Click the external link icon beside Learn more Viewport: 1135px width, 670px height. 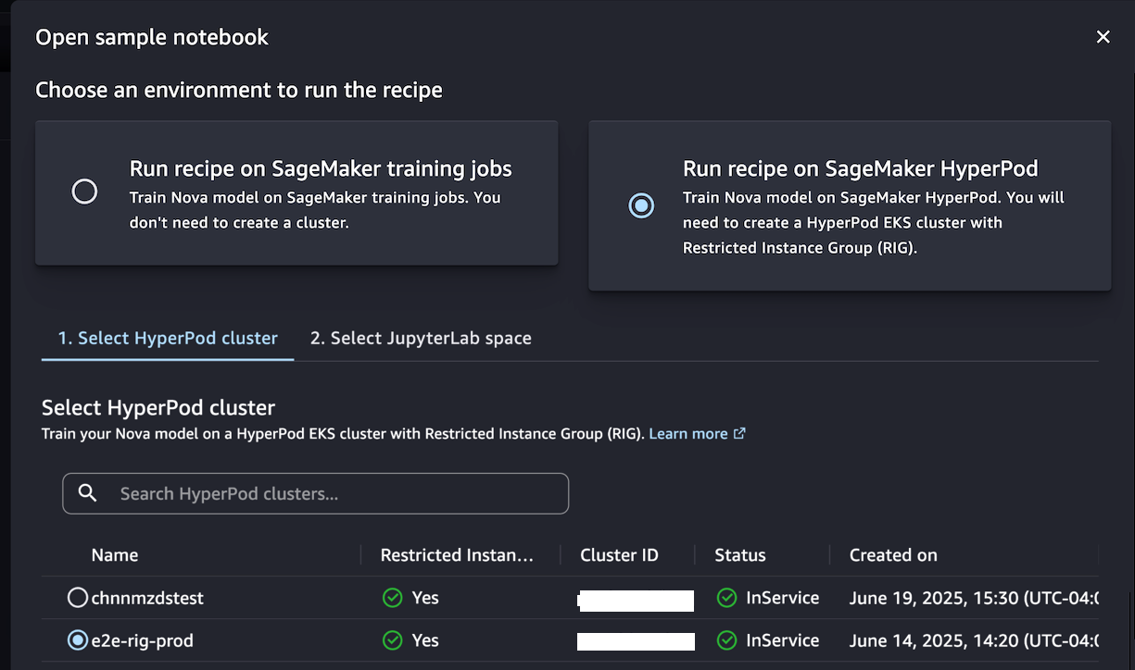click(739, 433)
